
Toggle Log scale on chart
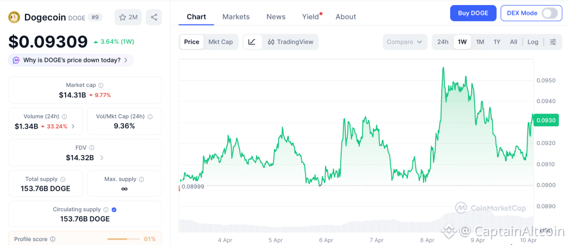pyautogui.click(x=533, y=42)
